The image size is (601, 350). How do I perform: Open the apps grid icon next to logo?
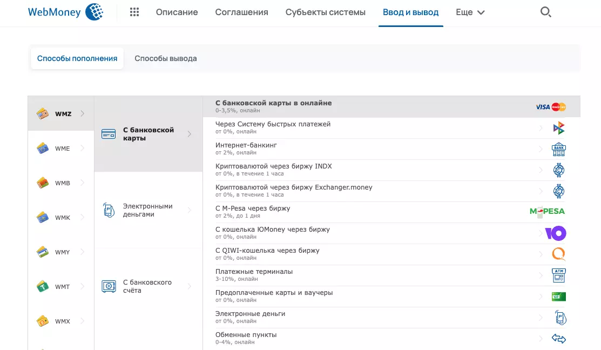(x=134, y=11)
